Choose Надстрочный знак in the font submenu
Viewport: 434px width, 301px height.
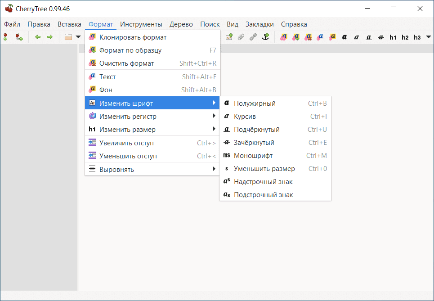coord(275,182)
